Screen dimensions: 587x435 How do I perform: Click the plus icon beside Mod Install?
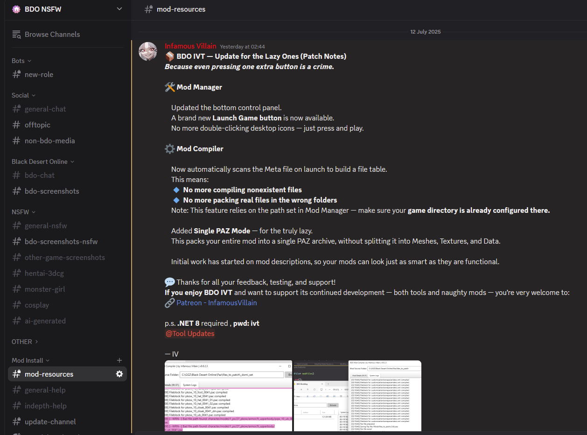(x=119, y=360)
